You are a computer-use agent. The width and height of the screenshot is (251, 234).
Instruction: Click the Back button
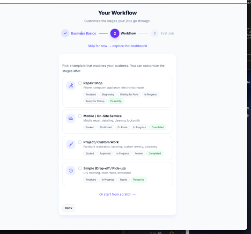pyautogui.click(x=69, y=208)
